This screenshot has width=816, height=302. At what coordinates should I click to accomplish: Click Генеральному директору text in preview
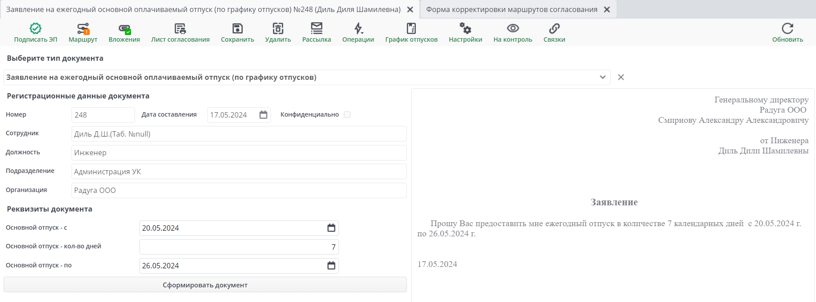pos(761,100)
